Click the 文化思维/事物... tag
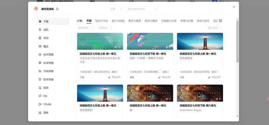269x125 pixels. pyautogui.click(x=152, y=72)
